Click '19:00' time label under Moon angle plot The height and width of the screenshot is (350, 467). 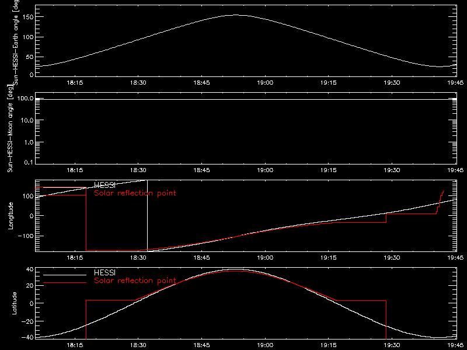click(265, 170)
